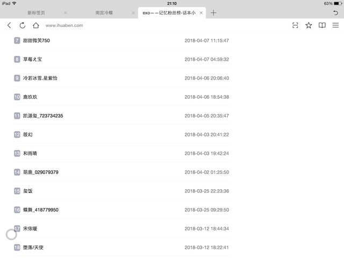Close the 南宫冷蝶 tab

pos(133,13)
